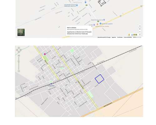Click the upper map zoom in plus button
The height and width of the screenshot is (125, 156).
(x=140, y=29)
